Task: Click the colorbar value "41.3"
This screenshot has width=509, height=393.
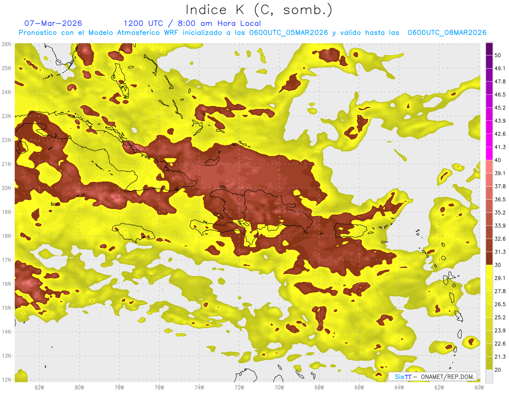Action: tap(500, 147)
